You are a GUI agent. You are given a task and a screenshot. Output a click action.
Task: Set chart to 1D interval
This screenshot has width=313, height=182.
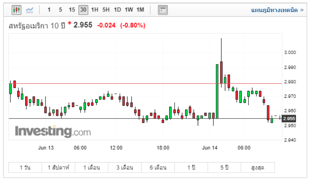click(117, 10)
